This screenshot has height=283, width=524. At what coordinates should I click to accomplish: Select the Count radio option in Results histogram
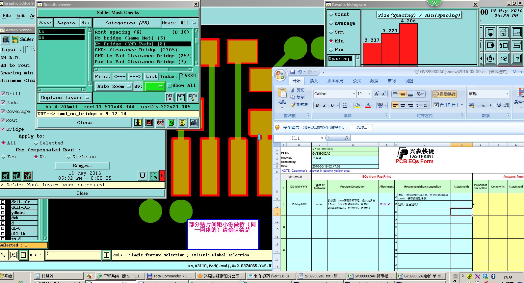pyautogui.click(x=331, y=14)
